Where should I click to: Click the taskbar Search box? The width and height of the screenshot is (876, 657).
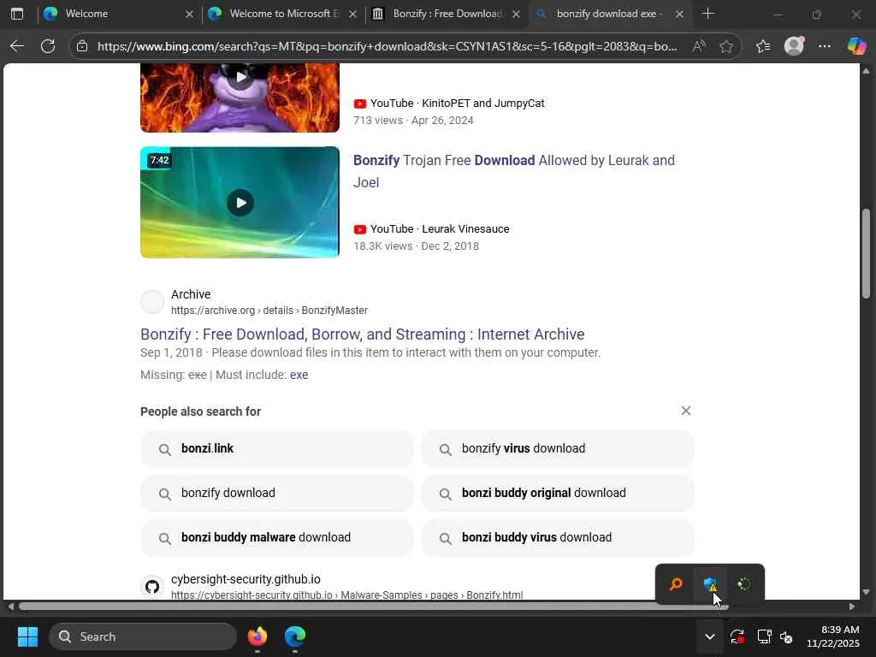(x=143, y=636)
